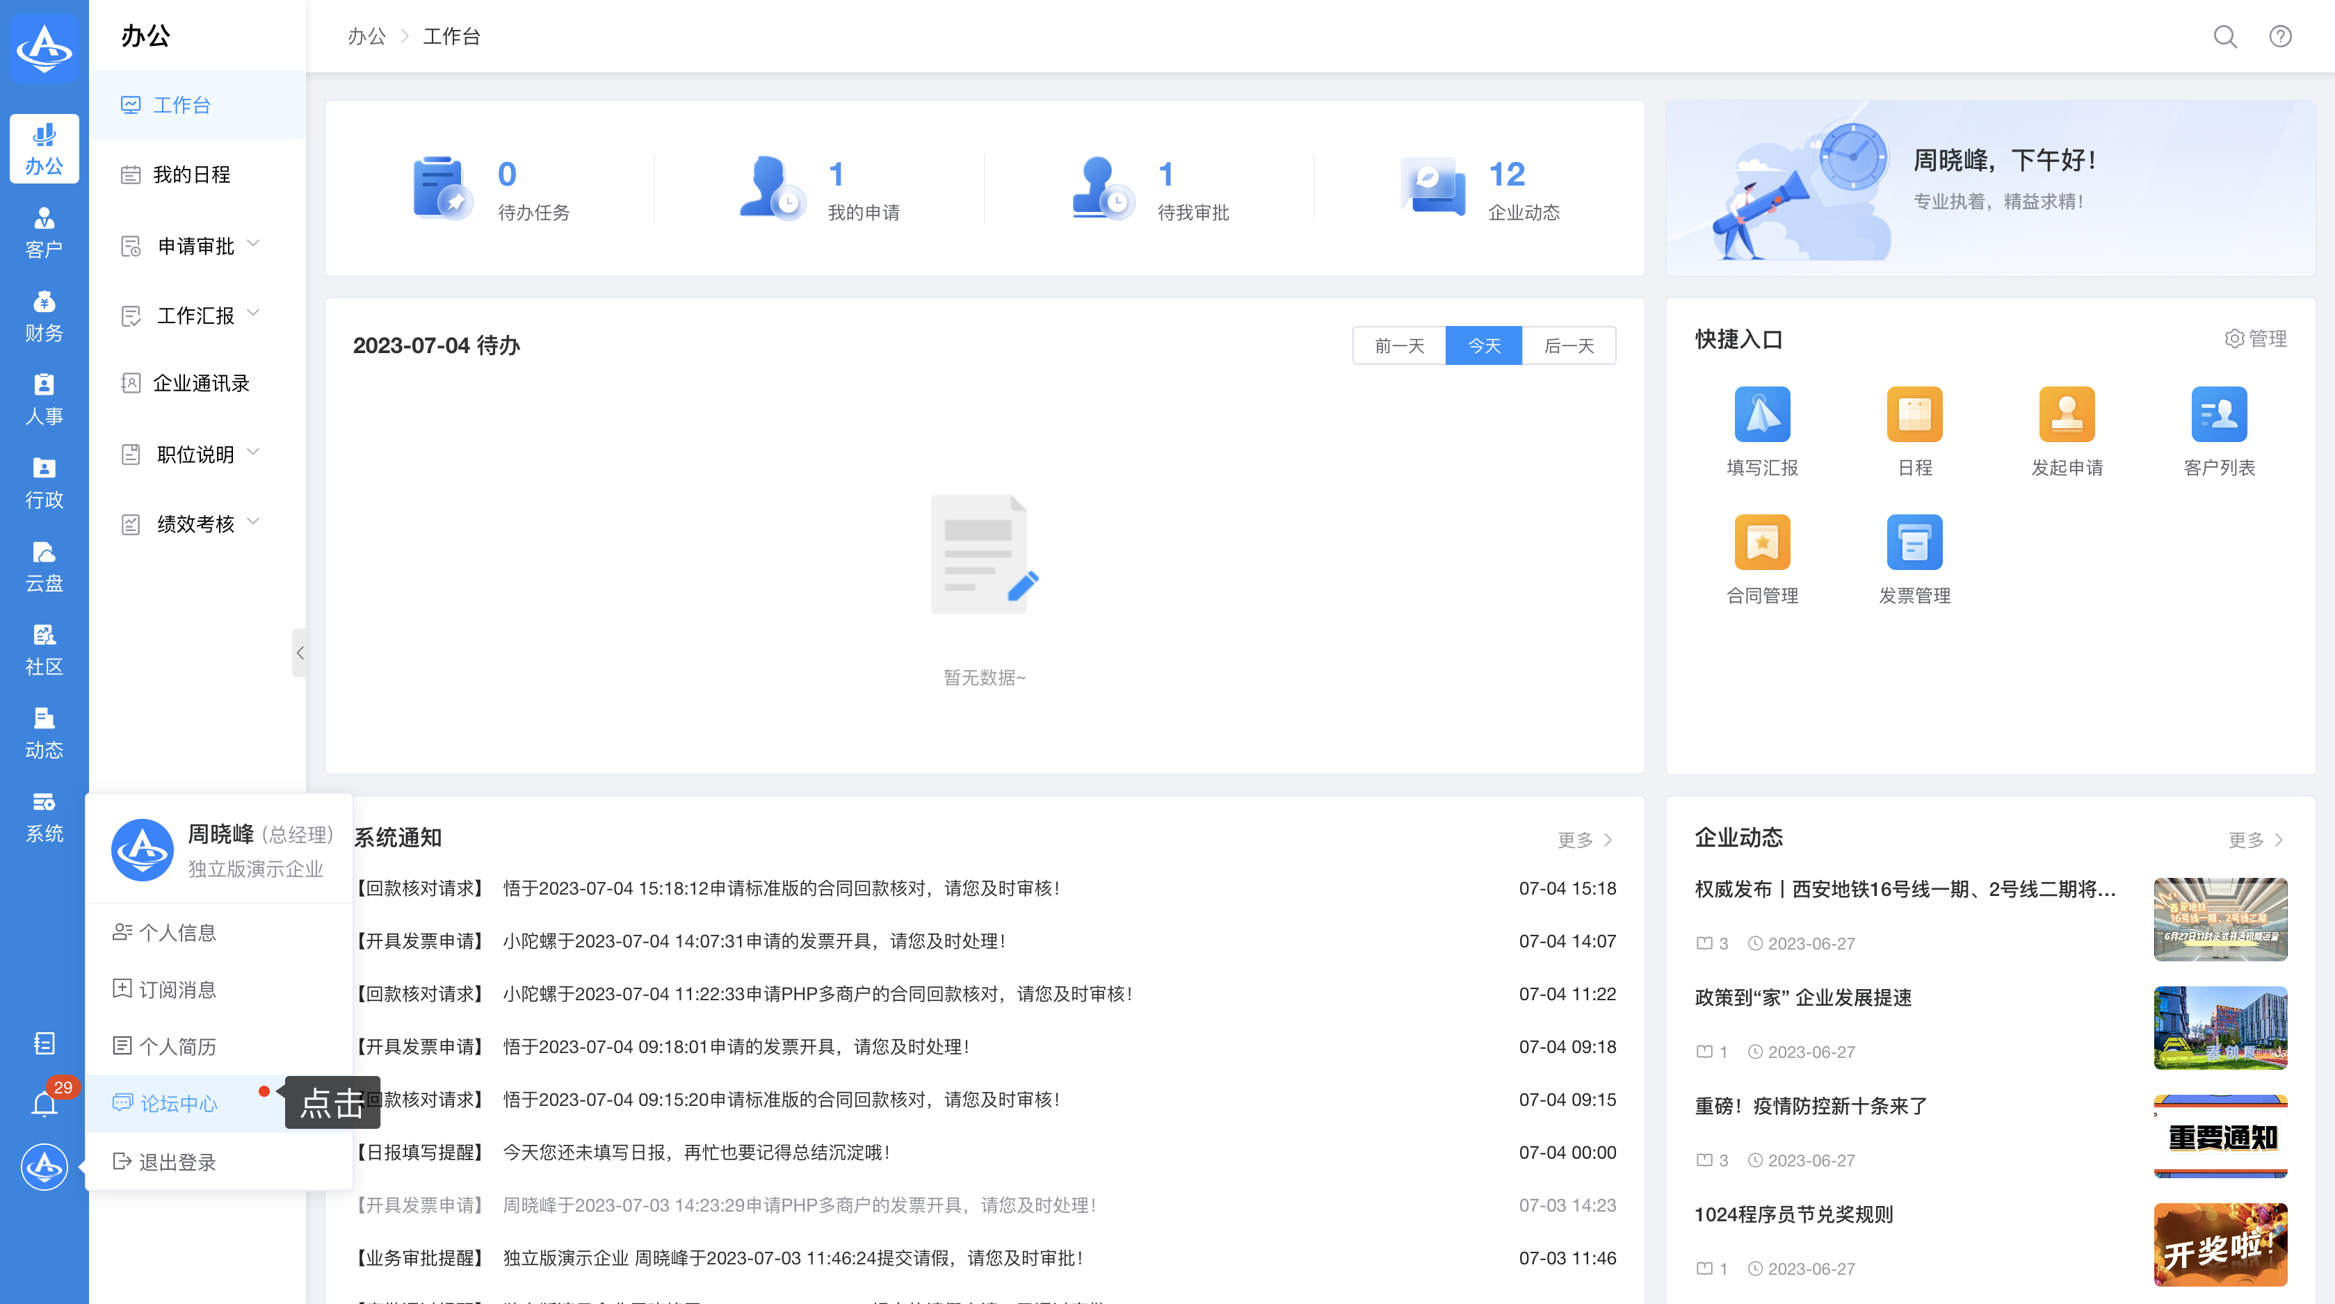Select 退出登录 from the user menu
2335x1304 pixels.
pos(177,1162)
